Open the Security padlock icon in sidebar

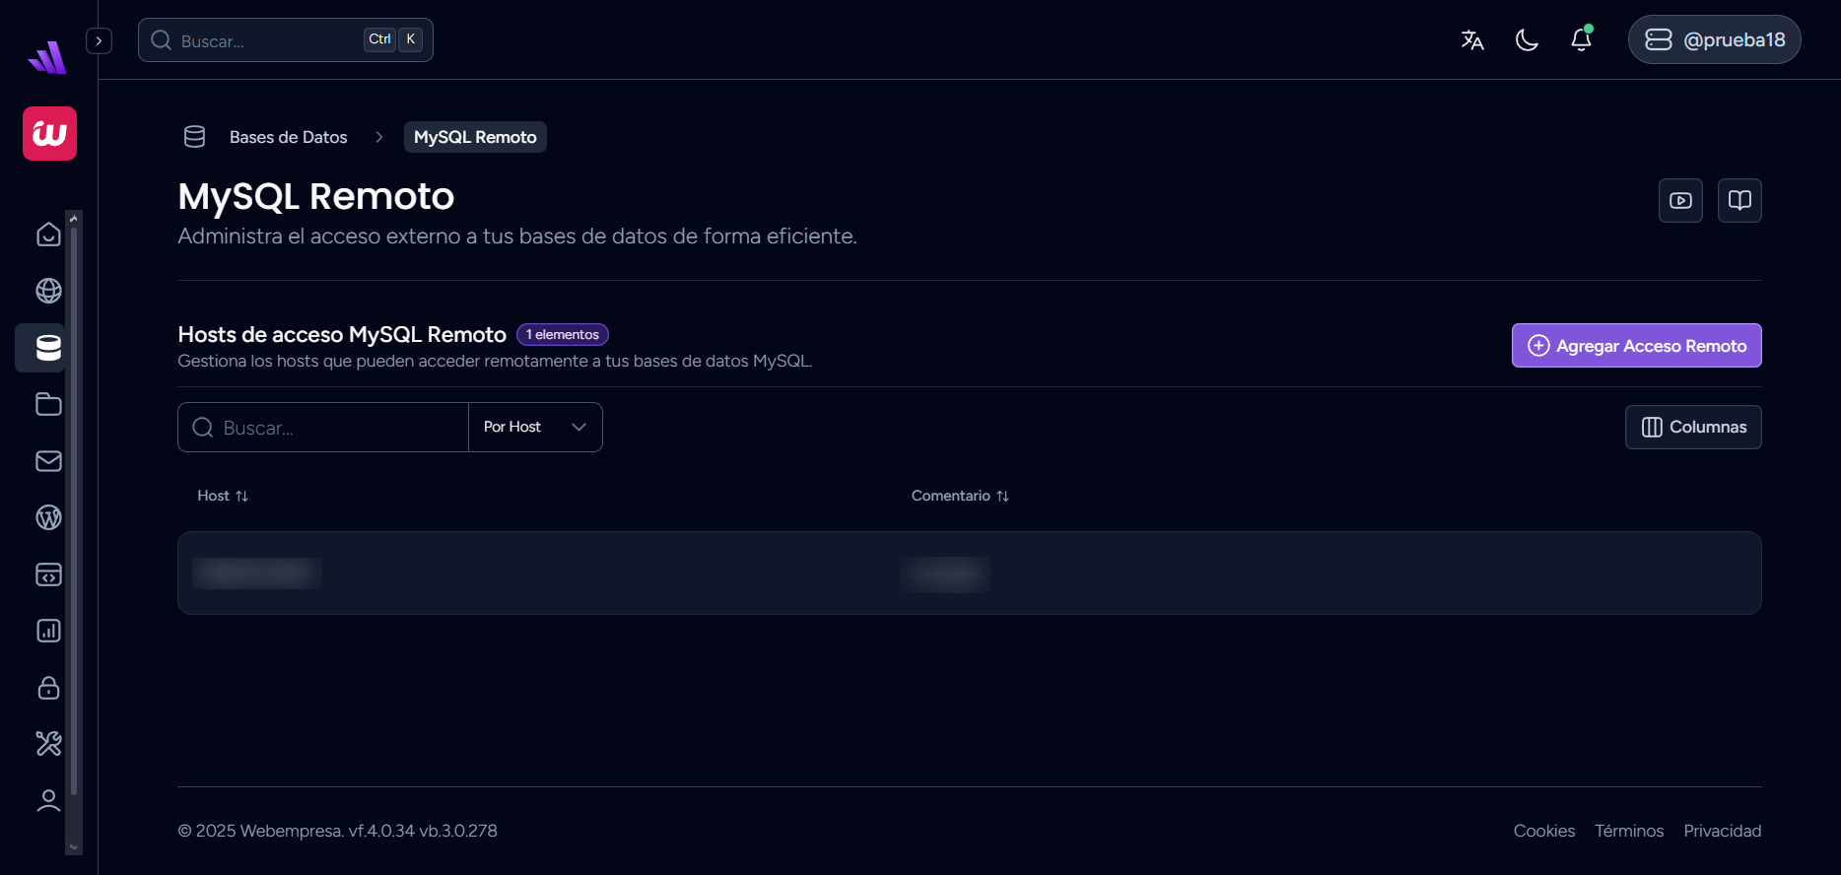coord(48,688)
